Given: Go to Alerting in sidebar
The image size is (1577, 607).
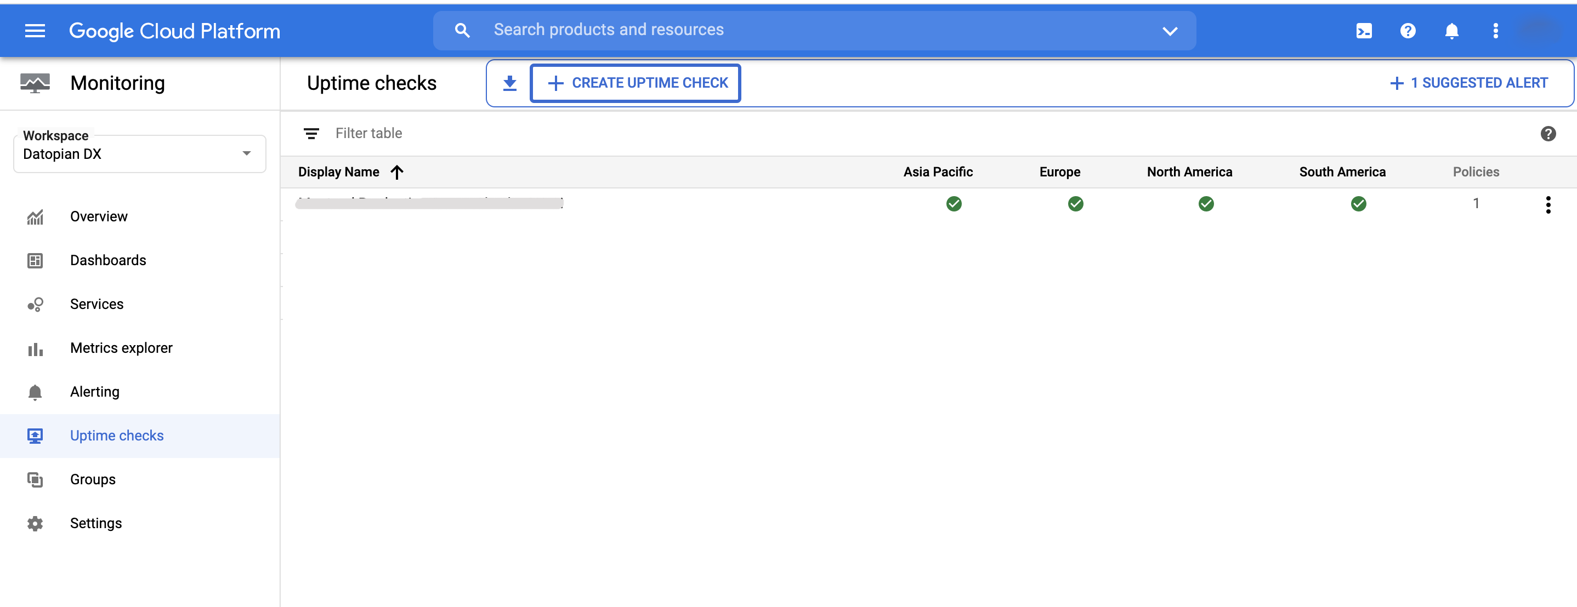Looking at the screenshot, I should click(94, 392).
